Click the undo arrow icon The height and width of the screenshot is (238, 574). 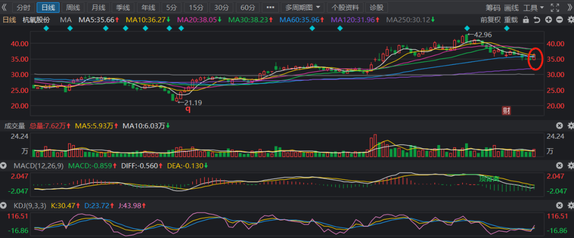point(537,20)
